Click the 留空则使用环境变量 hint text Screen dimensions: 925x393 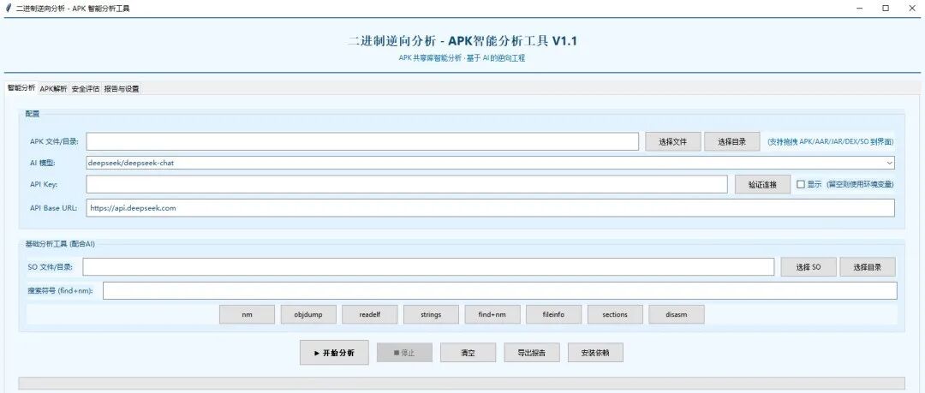860,184
